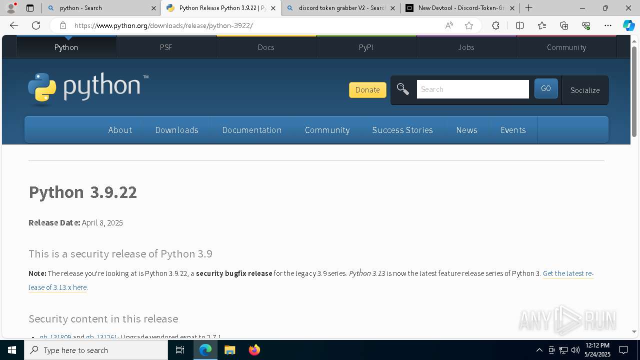Click the 'April 8, 2025' release date
The image size is (640, 360).
point(102,222)
